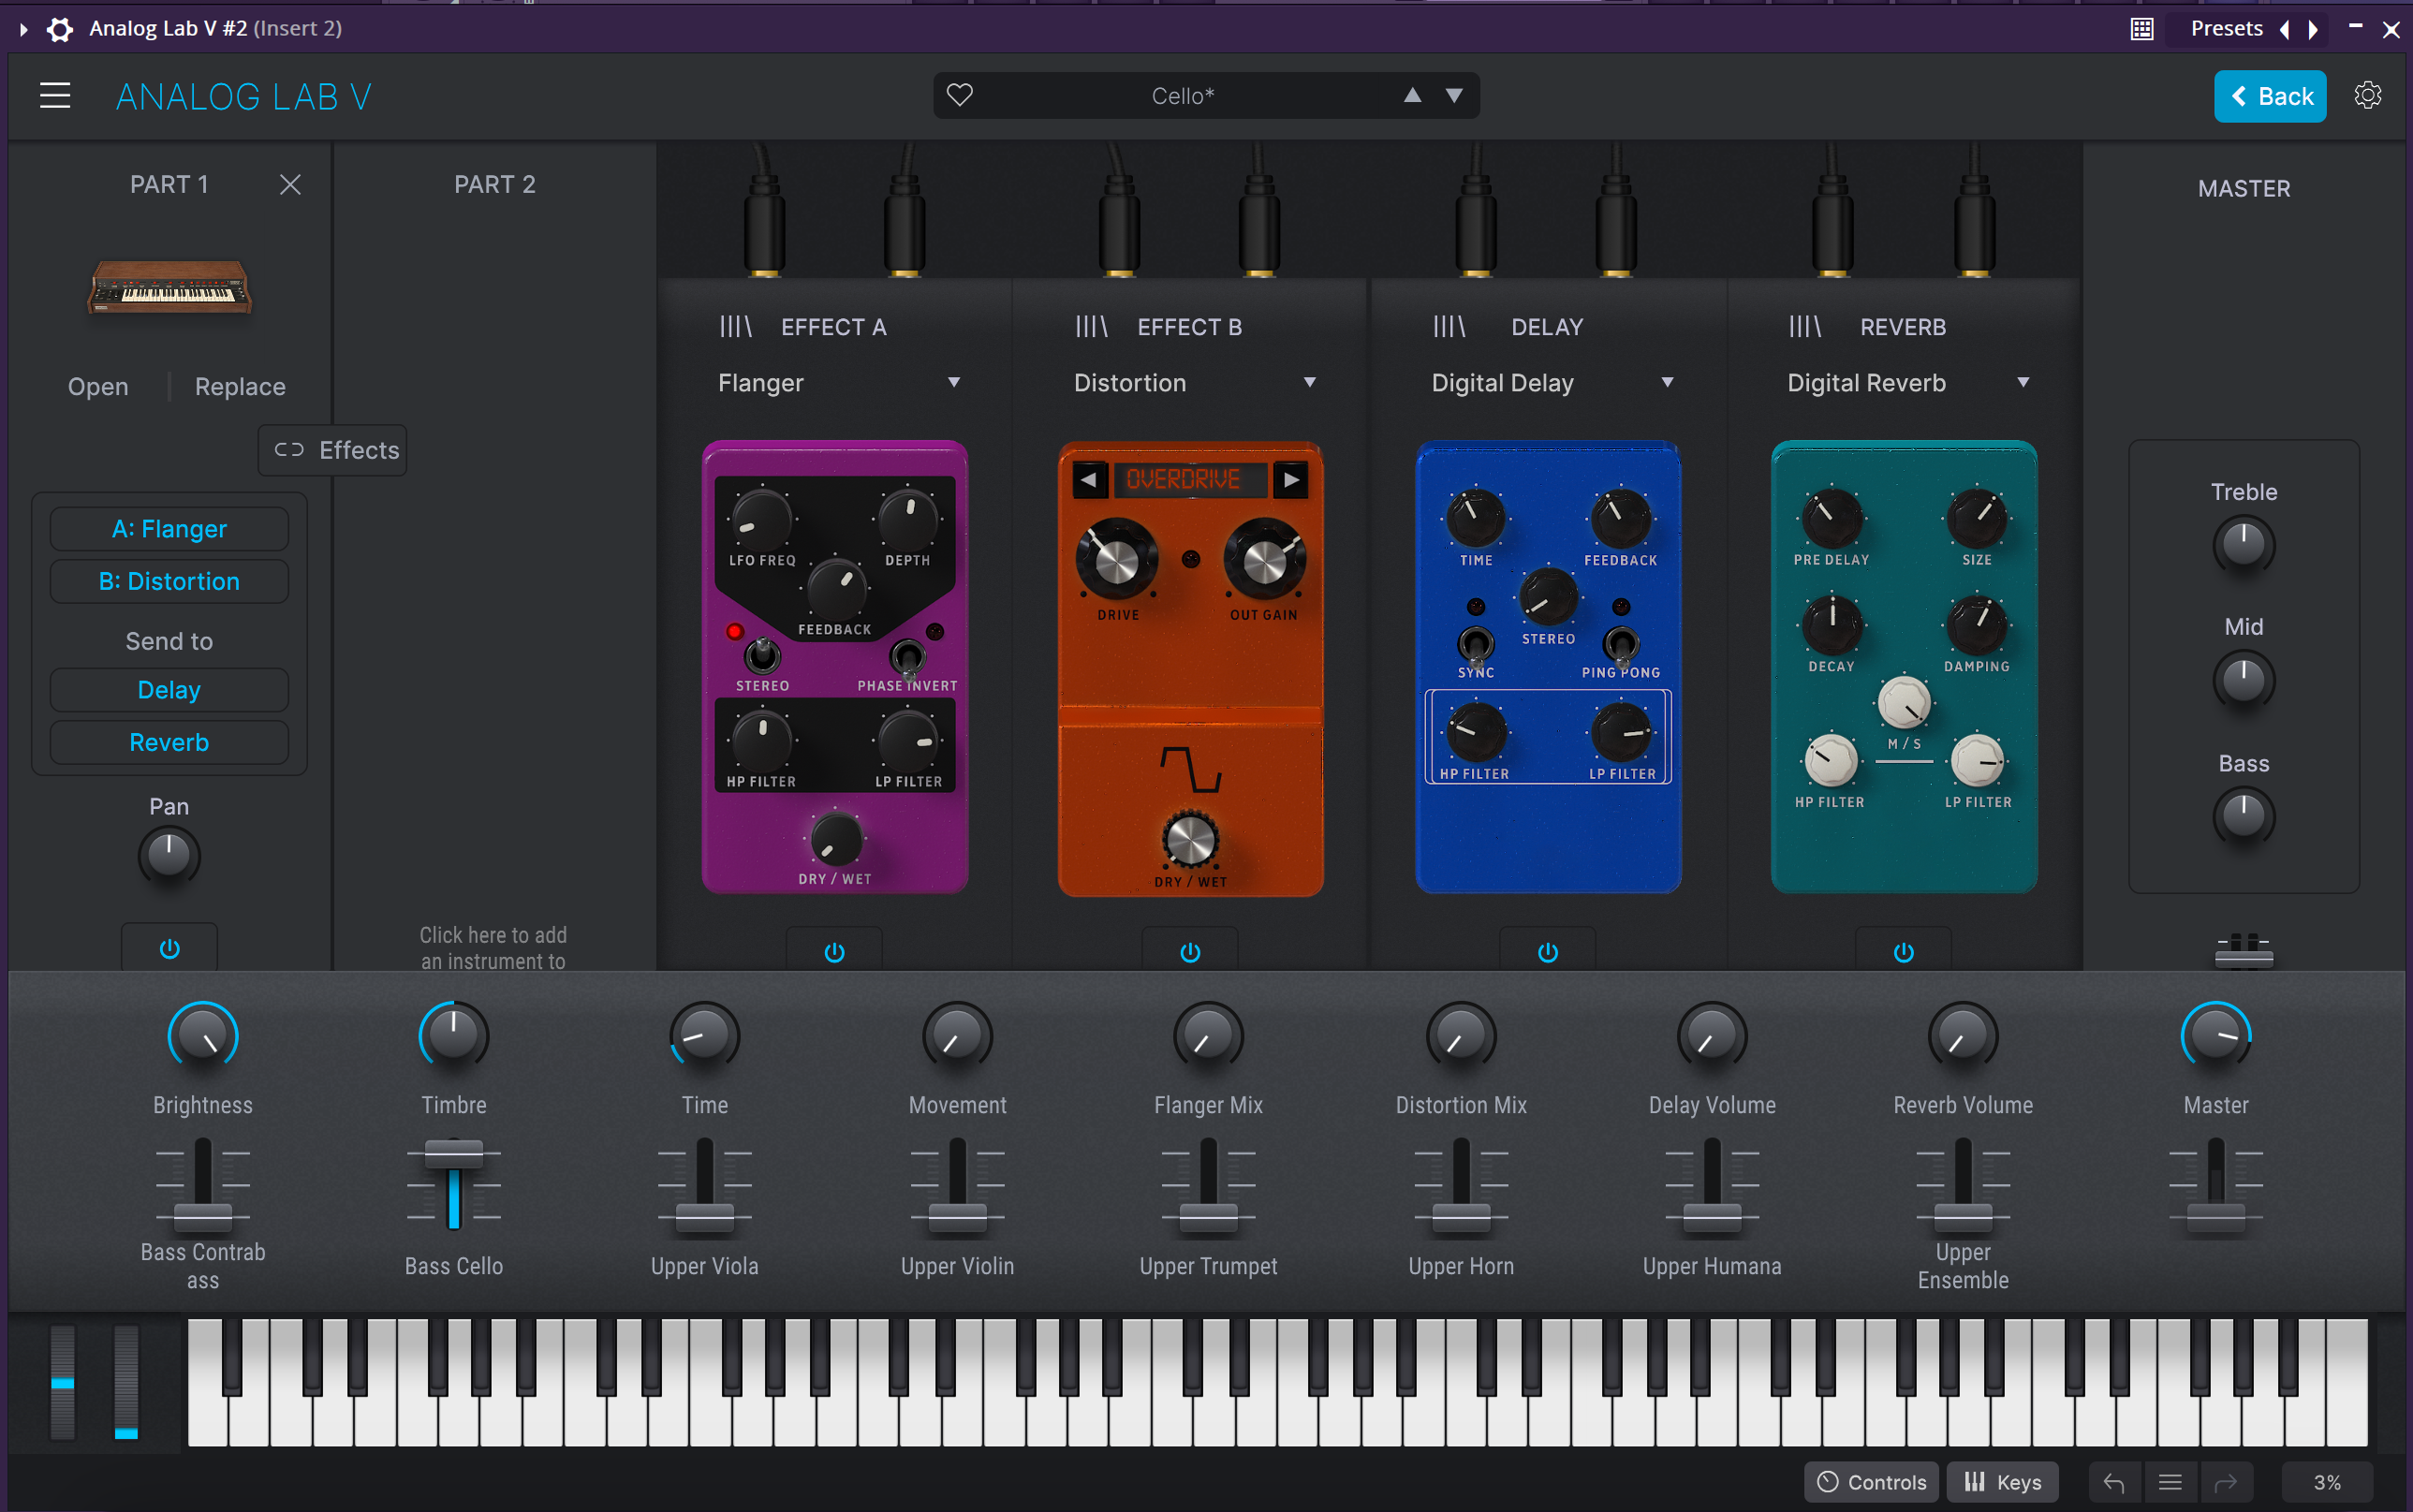Select next distortion type on Overdrive pedal
Image resolution: width=2413 pixels, height=1512 pixels.
click(1291, 479)
